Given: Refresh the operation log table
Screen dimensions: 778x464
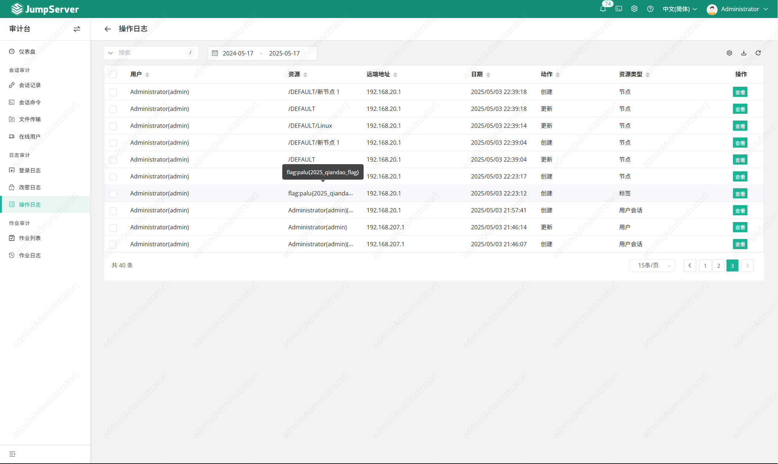Looking at the screenshot, I should pos(758,53).
